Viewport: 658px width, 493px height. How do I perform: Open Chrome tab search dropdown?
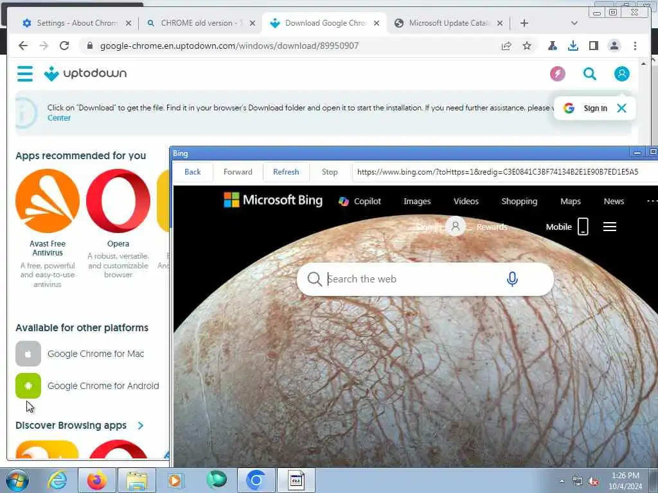(574, 23)
